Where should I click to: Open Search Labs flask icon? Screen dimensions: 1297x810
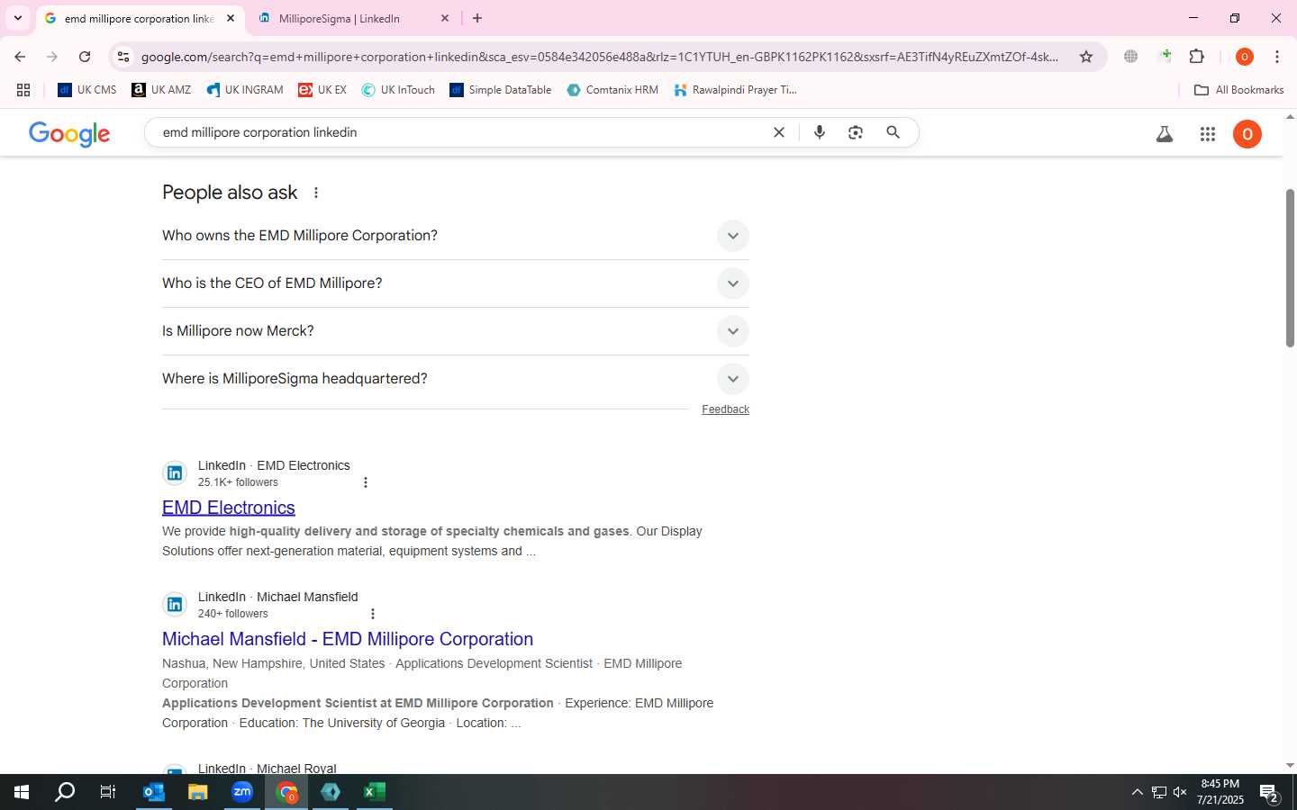coord(1165,134)
